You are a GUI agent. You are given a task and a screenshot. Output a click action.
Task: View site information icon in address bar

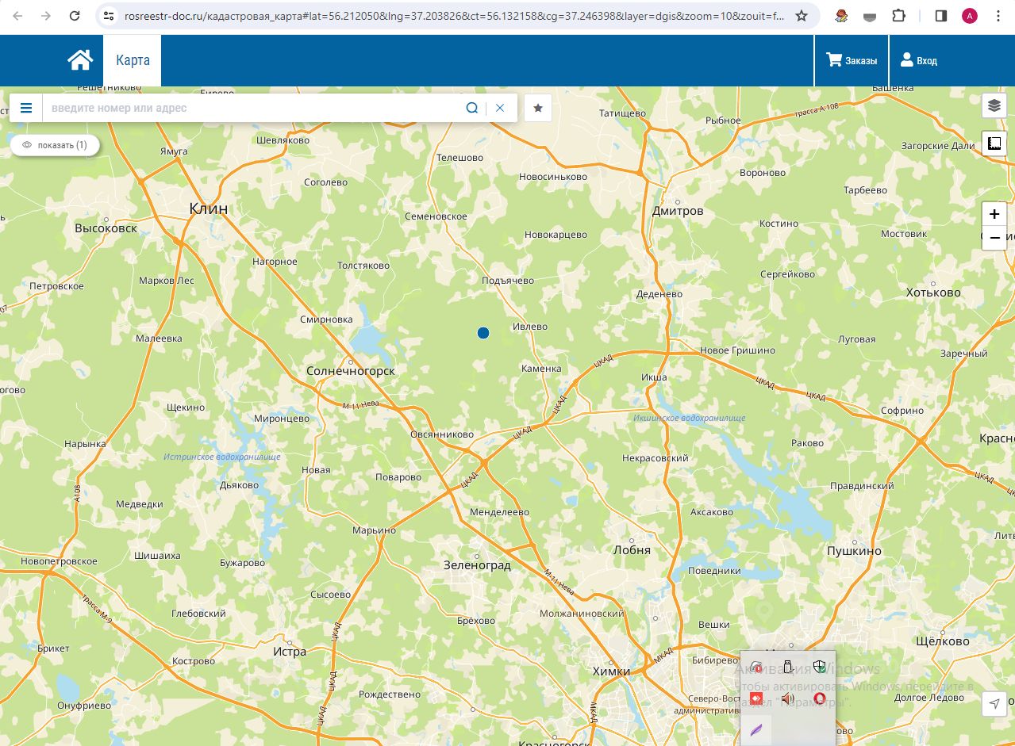110,16
